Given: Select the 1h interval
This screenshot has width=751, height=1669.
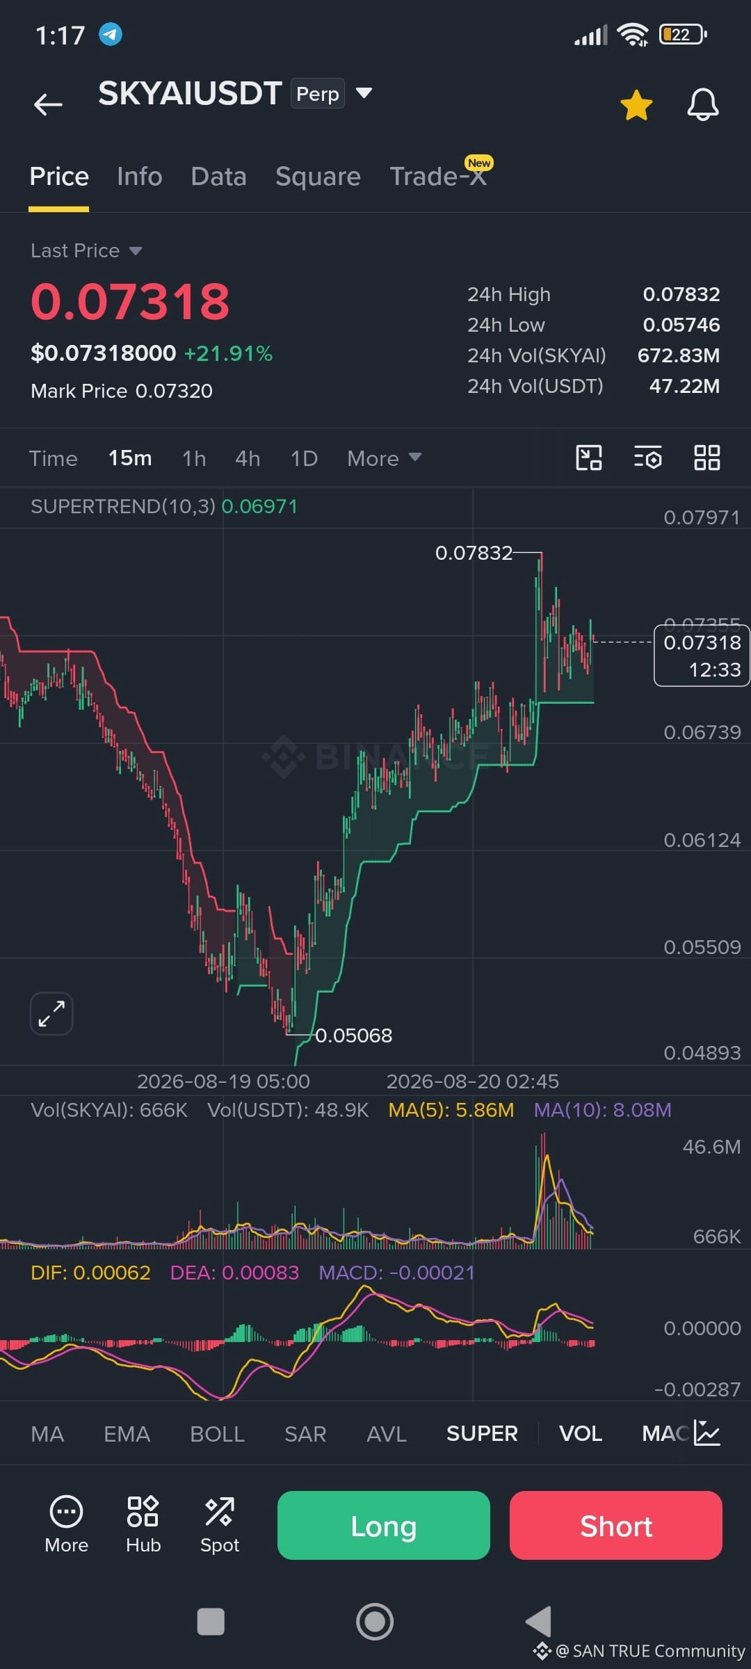Looking at the screenshot, I should pos(194,458).
